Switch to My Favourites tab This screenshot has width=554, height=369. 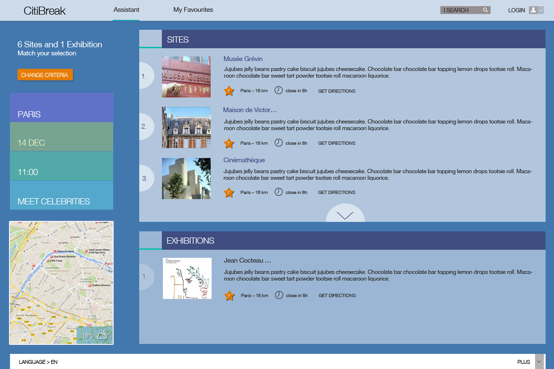(x=193, y=10)
